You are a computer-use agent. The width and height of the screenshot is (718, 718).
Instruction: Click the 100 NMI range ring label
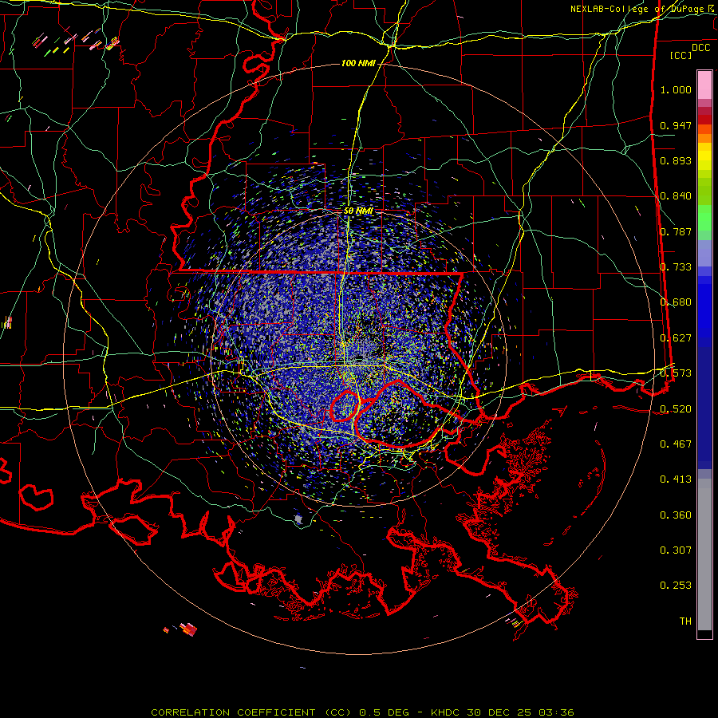358,63
